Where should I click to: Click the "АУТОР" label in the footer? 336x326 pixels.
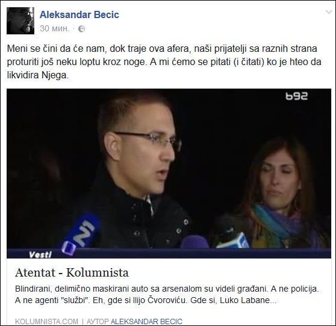98,322
